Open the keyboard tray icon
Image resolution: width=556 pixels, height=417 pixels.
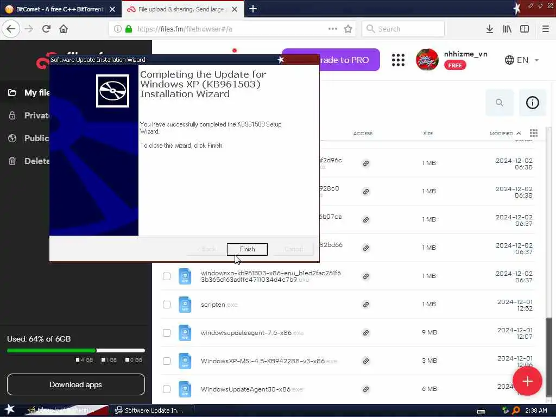tap(481, 412)
